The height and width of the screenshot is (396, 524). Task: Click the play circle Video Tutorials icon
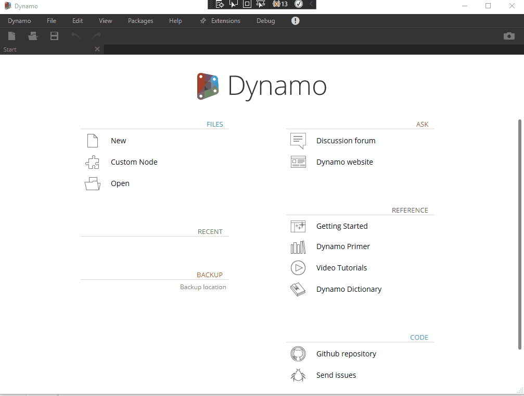(298, 268)
